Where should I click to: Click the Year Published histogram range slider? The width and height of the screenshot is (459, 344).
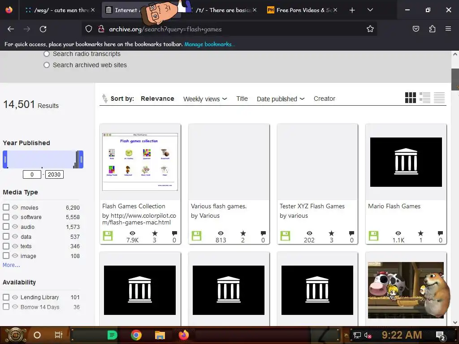click(x=43, y=159)
